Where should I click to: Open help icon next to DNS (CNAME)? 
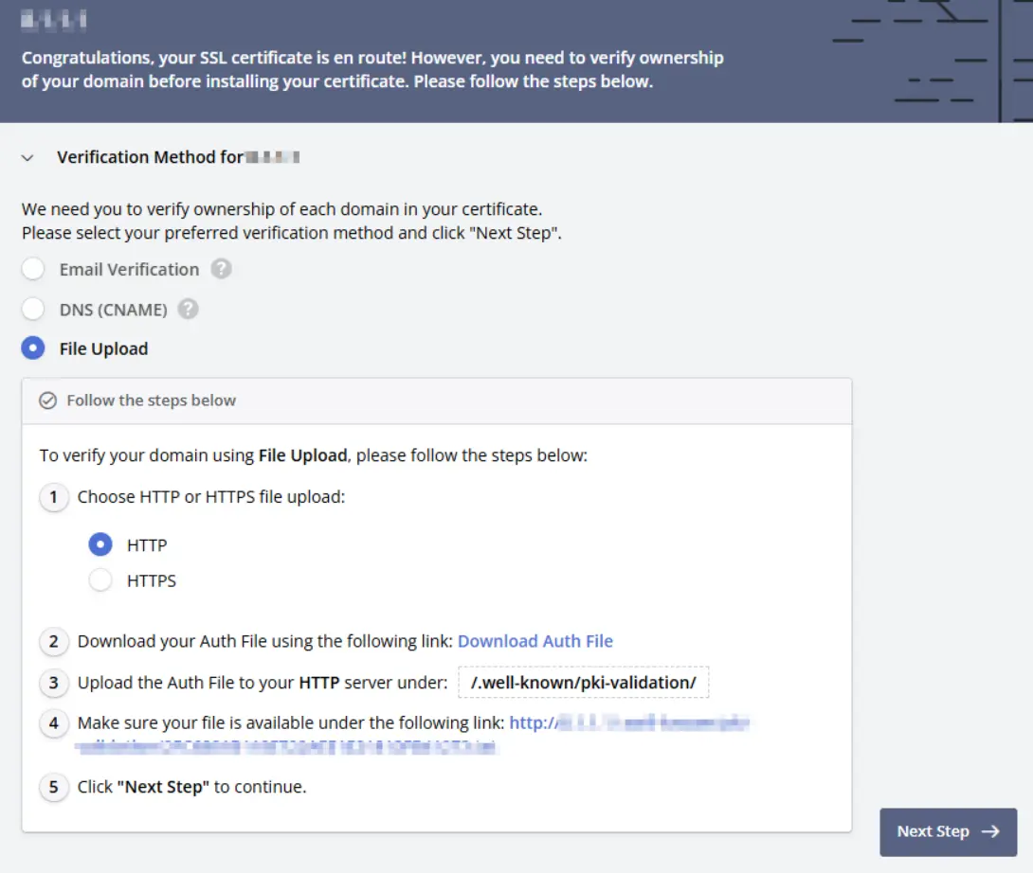(x=188, y=309)
